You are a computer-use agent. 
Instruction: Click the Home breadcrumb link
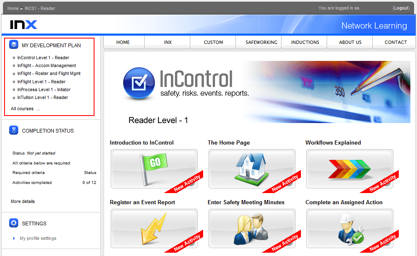[x=13, y=8]
